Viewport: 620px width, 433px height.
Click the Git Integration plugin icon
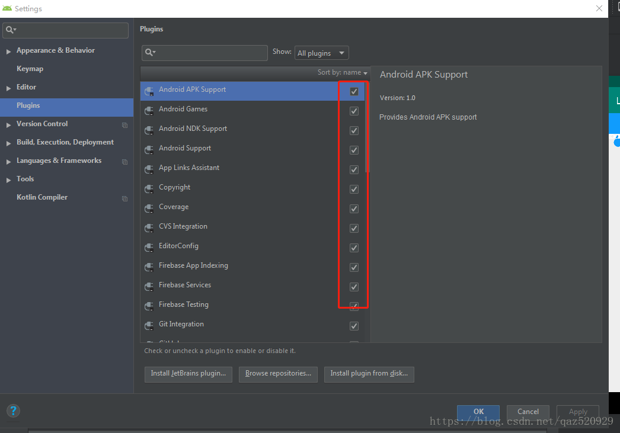149,326
